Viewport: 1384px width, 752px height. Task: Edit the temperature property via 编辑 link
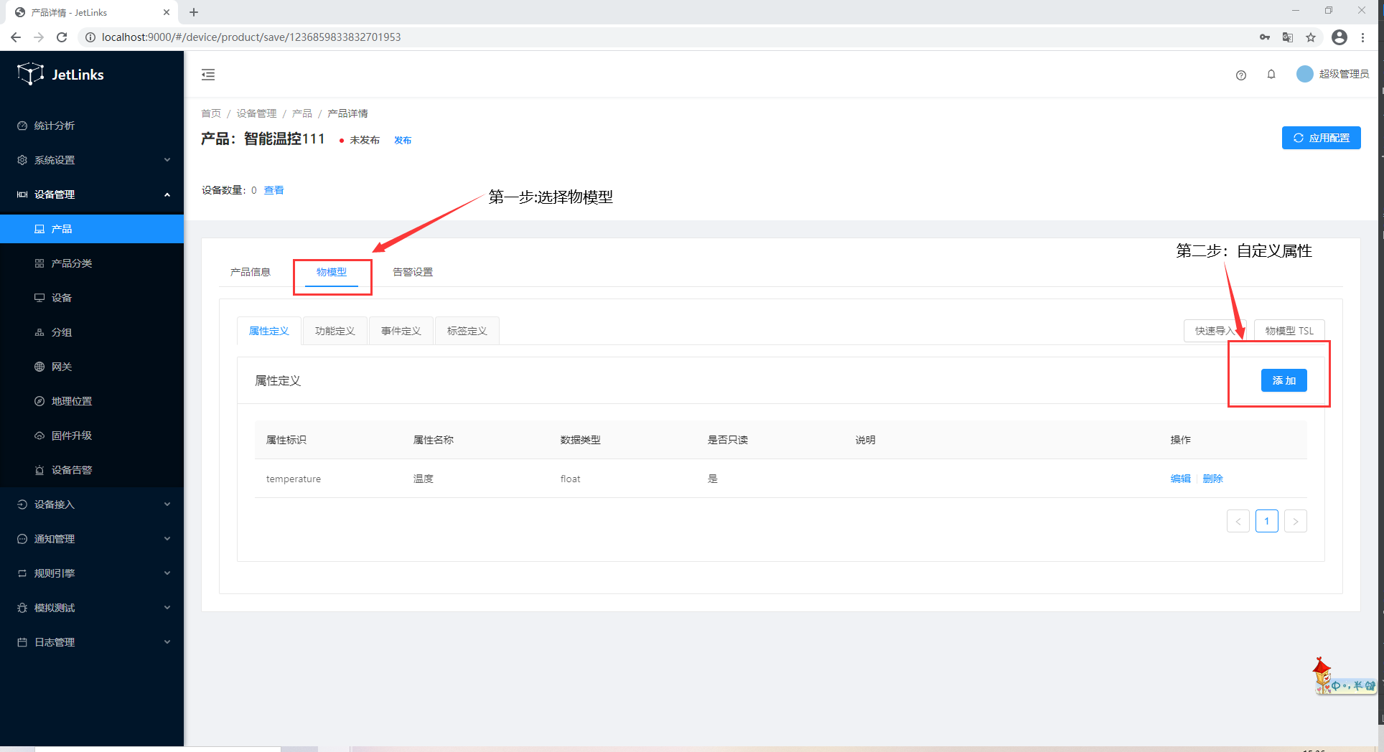pyautogui.click(x=1180, y=478)
